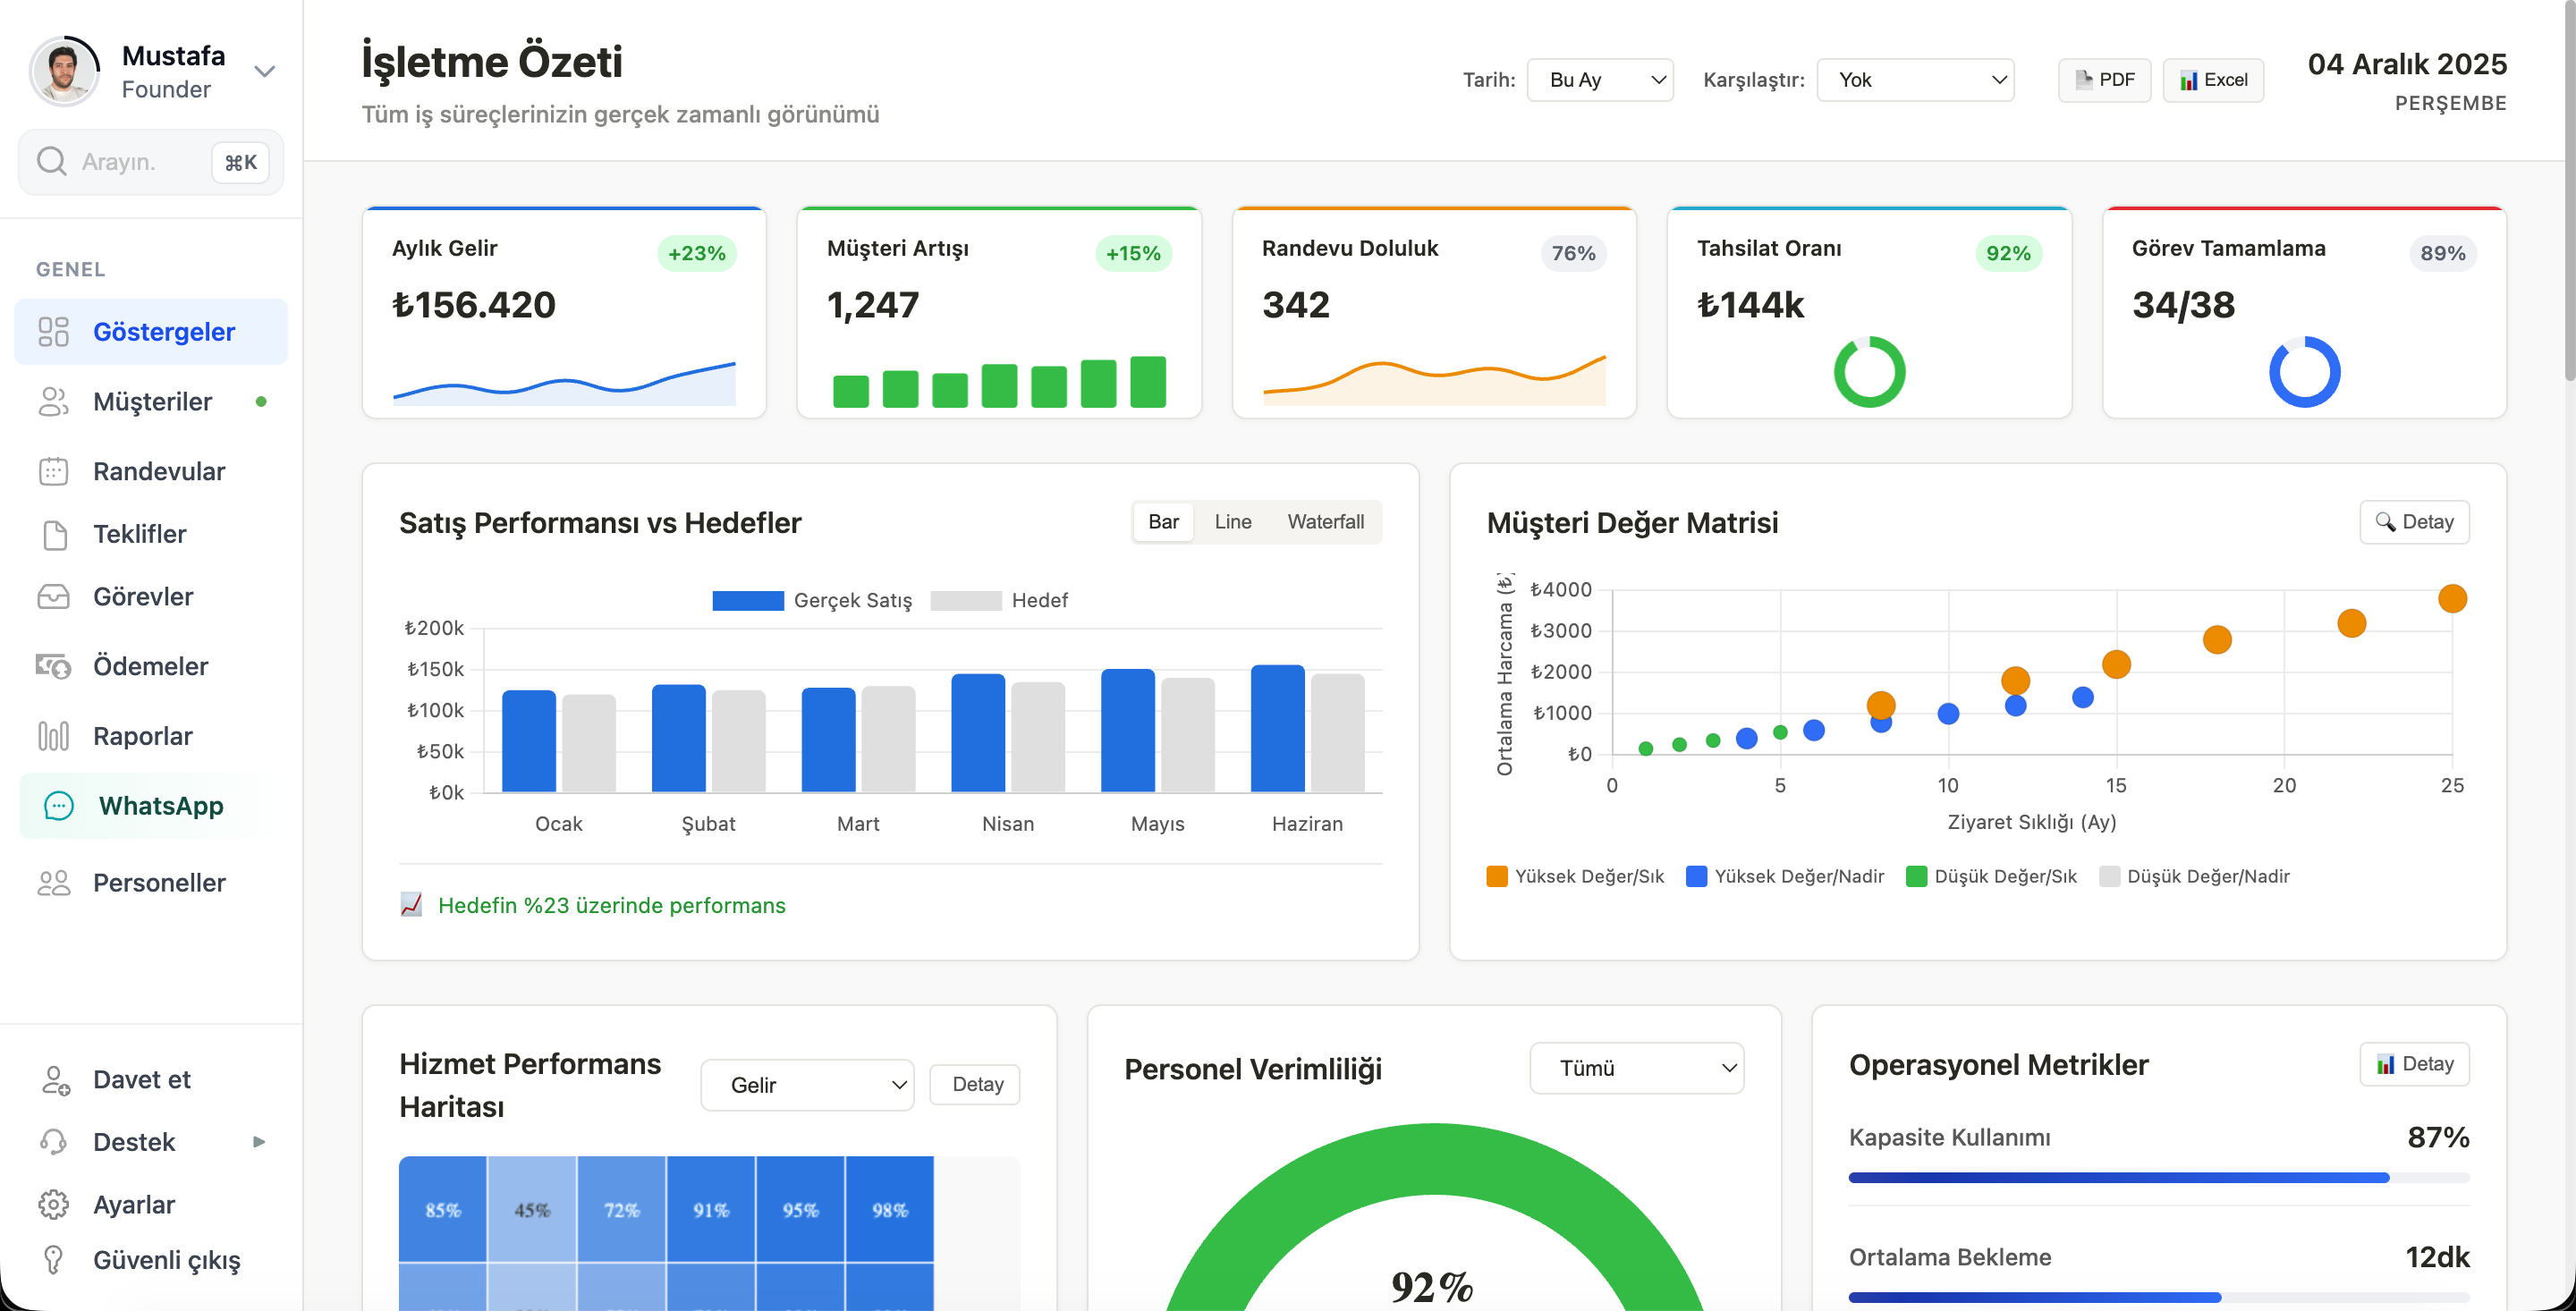Click the Güvenli çıkış key icon
The image size is (2576, 1311).
53,1260
